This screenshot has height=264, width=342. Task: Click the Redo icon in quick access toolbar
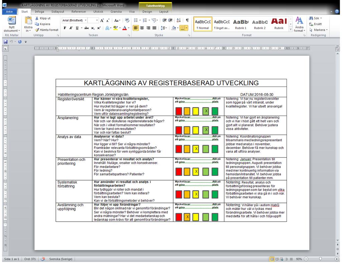(x=20, y=42)
